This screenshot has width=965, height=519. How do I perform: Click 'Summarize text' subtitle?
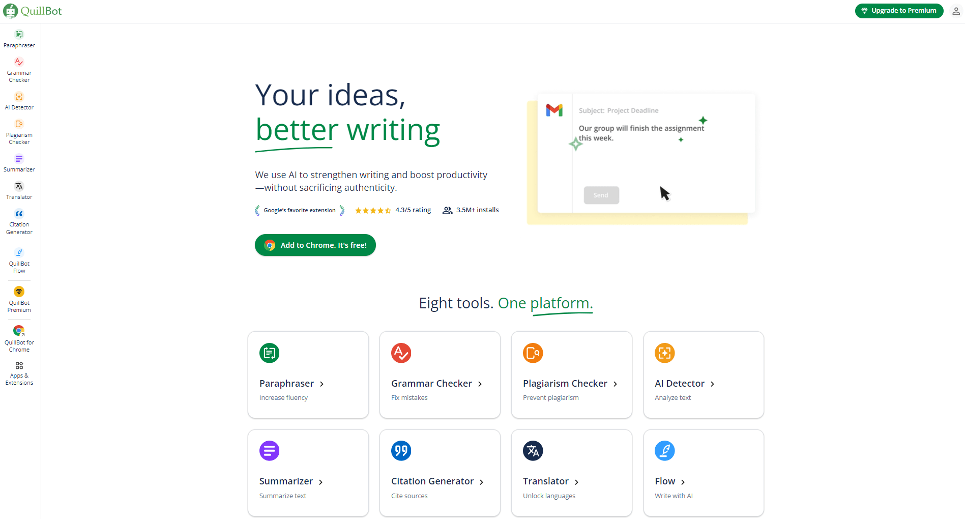[283, 496]
